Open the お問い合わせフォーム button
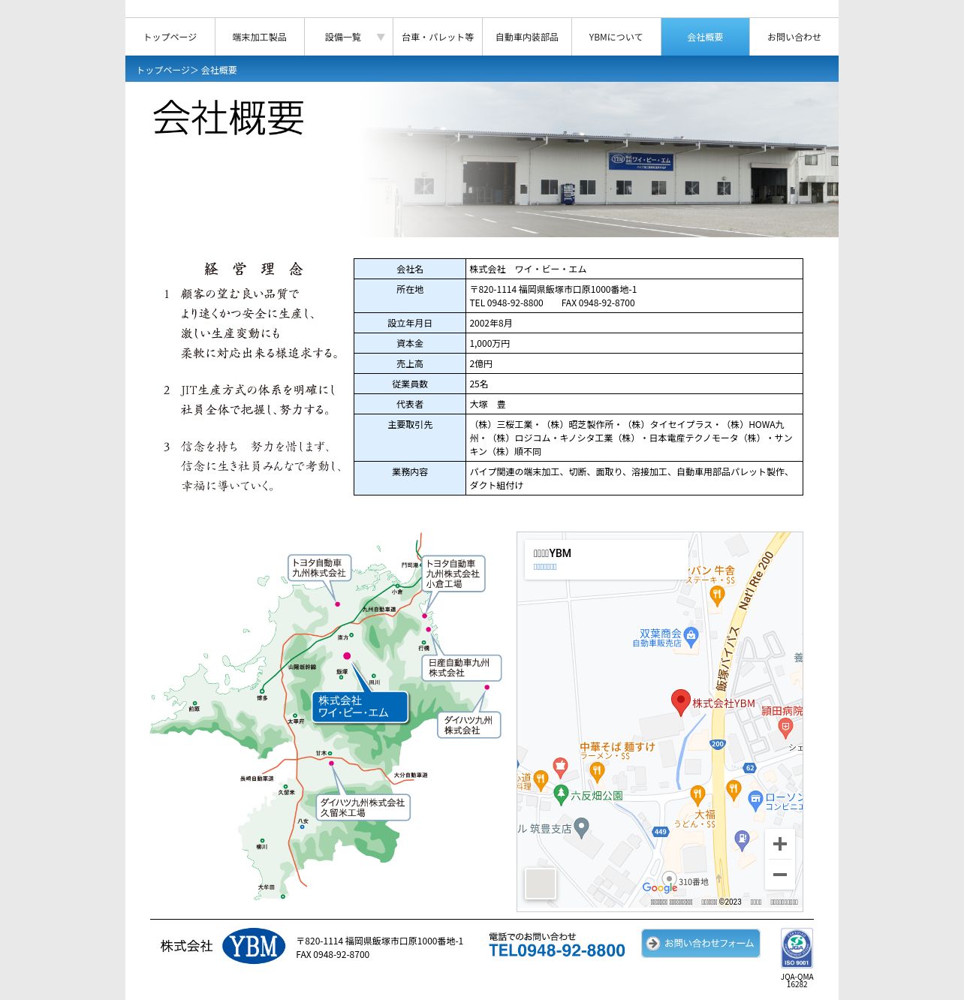Image resolution: width=964 pixels, height=1000 pixels. 700,943
